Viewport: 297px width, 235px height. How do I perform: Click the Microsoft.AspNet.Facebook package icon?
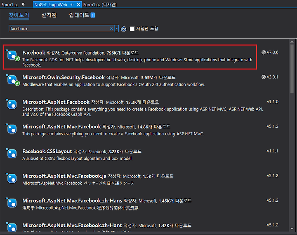(x=12, y=104)
